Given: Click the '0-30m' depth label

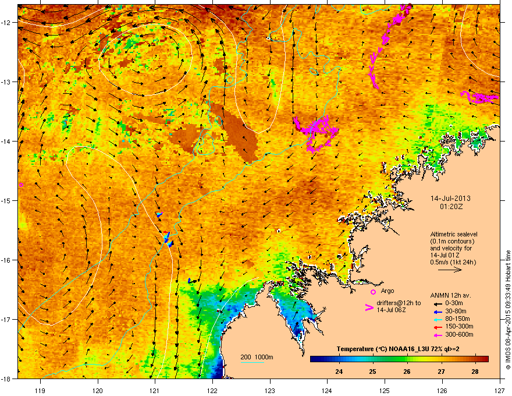Looking at the screenshot, I should point(454,303).
